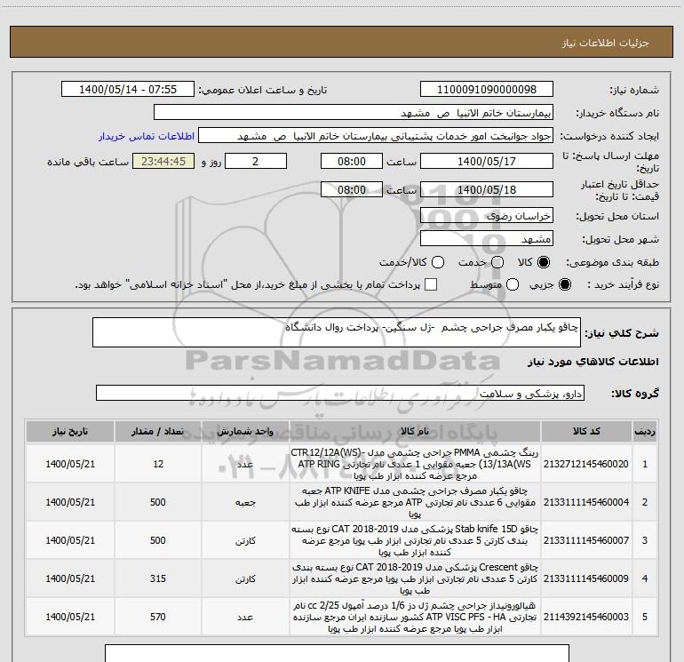
Task: Click the announcement date field 1400/05/14 - 07:55
Action: [x=128, y=90]
